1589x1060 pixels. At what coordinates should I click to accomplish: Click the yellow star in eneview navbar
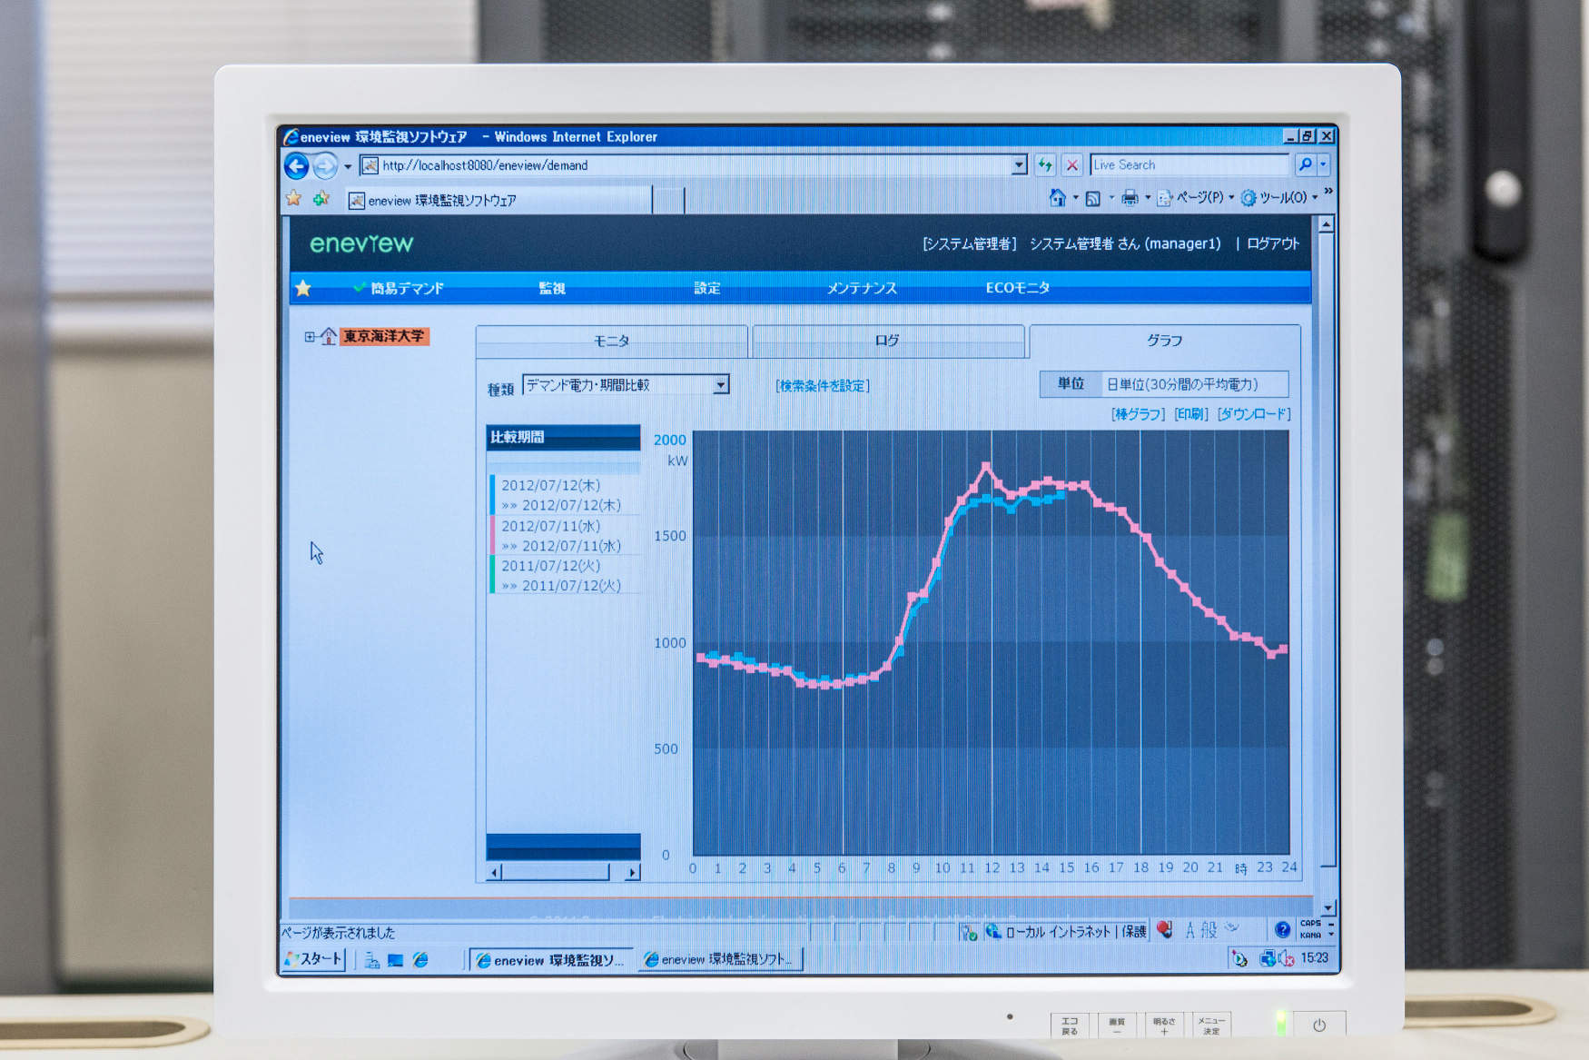[x=303, y=288]
